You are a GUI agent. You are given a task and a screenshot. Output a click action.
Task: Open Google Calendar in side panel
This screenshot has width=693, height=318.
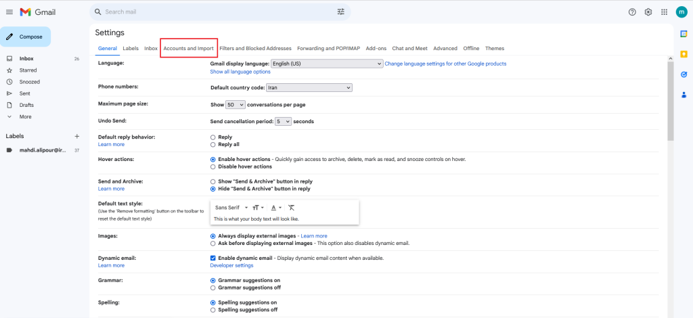684,34
